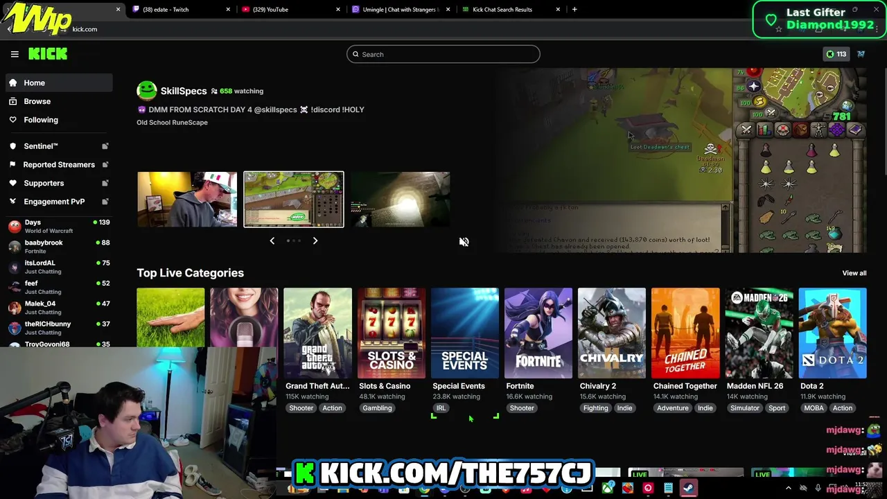Open Reported Streamers in sidebar
Screen dimensions: 887x499
(x=59, y=165)
